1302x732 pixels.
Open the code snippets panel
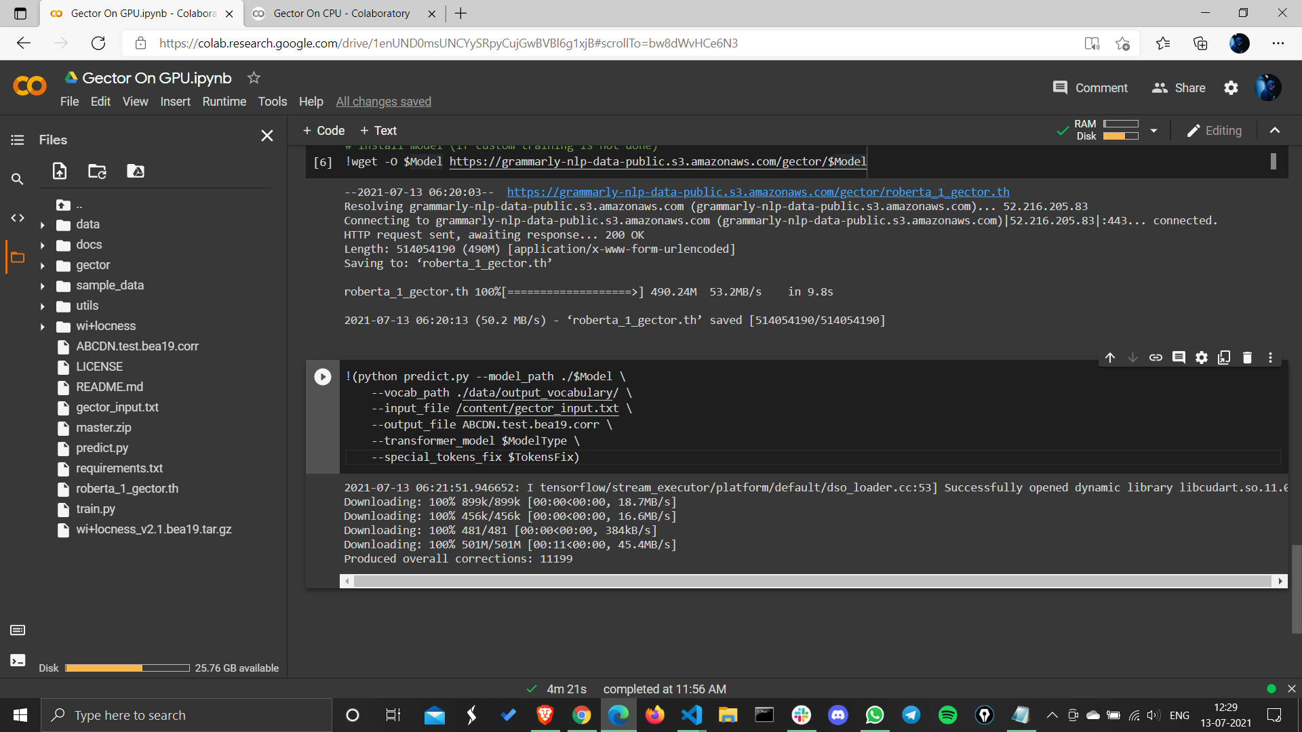click(18, 218)
